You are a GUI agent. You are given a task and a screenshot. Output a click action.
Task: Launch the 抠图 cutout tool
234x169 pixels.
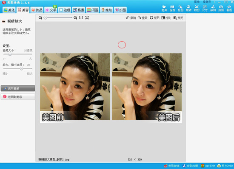(180, 8)
